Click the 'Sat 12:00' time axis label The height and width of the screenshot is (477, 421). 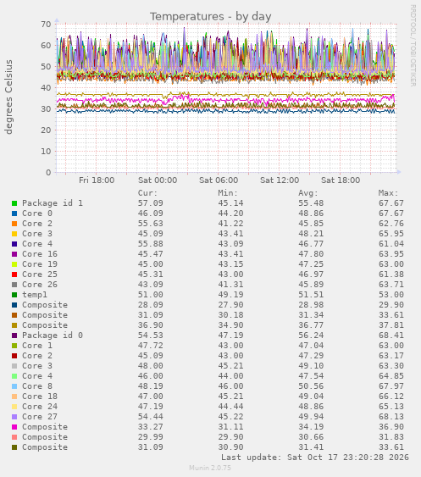[x=280, y=180]
